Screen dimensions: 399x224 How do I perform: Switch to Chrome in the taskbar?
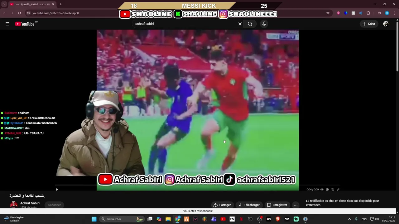177,219
